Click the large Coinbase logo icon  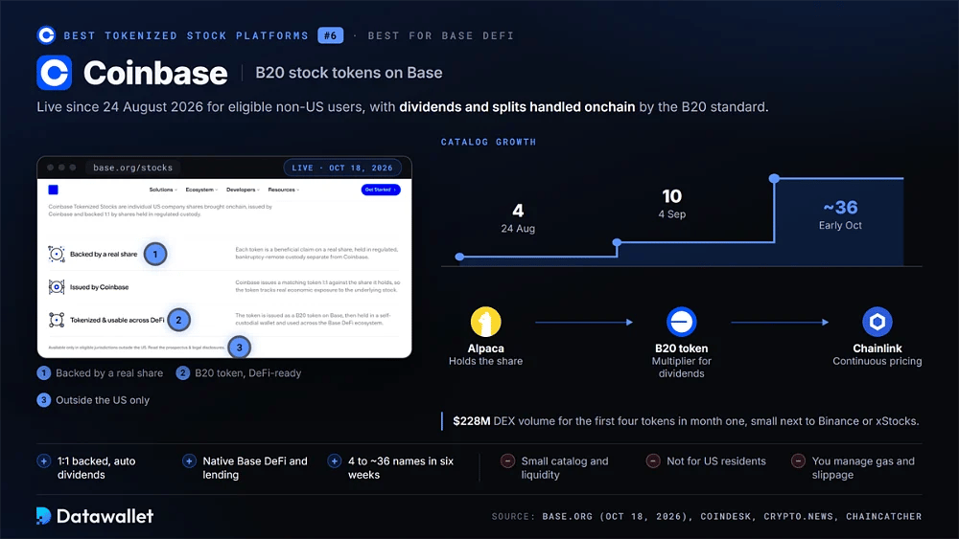click(x=54, y=73)
